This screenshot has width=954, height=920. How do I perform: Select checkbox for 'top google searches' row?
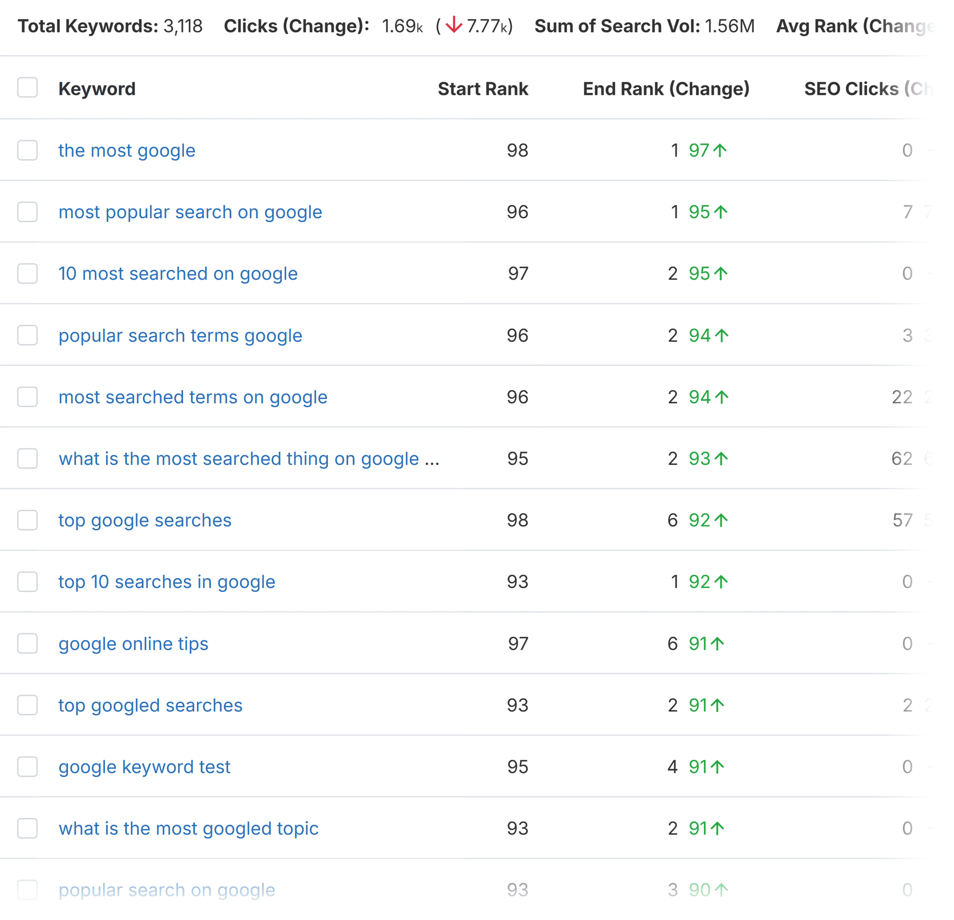(x=27, y=520)
